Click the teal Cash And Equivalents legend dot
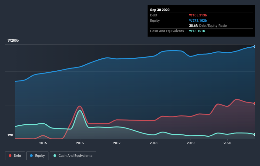Image resolution: width=260 pixels, height=166 pixels. [55, 156]
